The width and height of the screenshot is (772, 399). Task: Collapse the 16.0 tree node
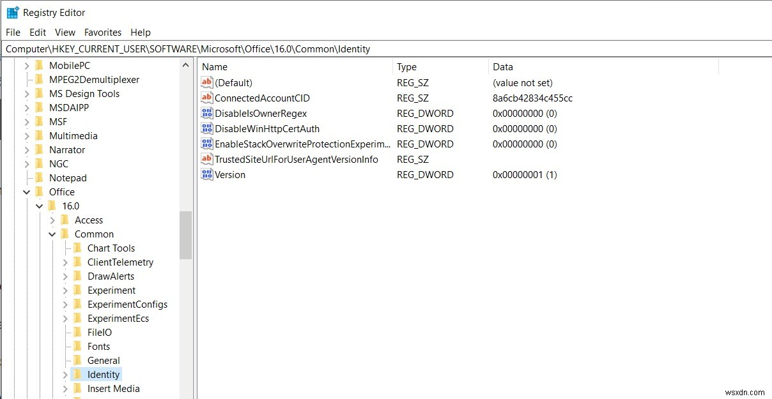pyautogui.click(x=40, y=206)
